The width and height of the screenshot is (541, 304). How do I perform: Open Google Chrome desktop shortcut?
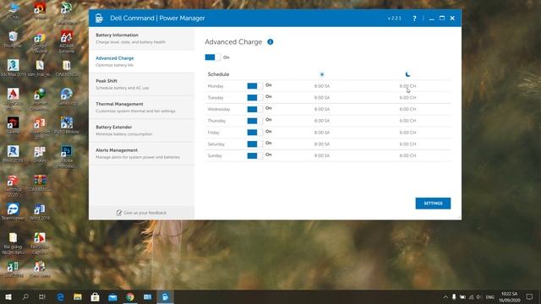click(40, 42)
